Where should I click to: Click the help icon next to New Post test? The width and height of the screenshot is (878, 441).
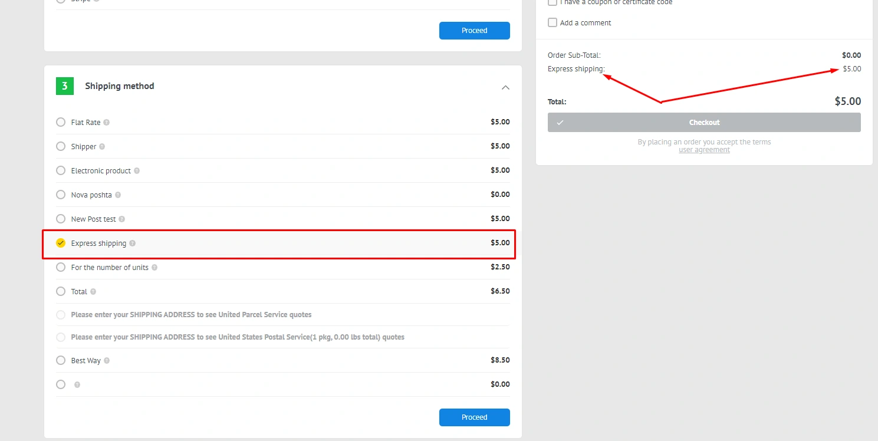tap(122, 219)
